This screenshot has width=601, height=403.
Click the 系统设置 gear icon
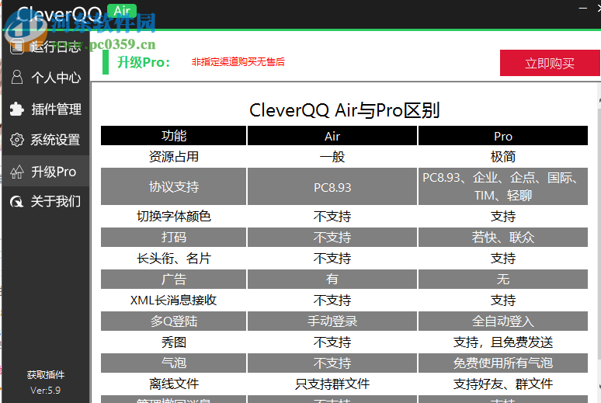coord(17,140)
